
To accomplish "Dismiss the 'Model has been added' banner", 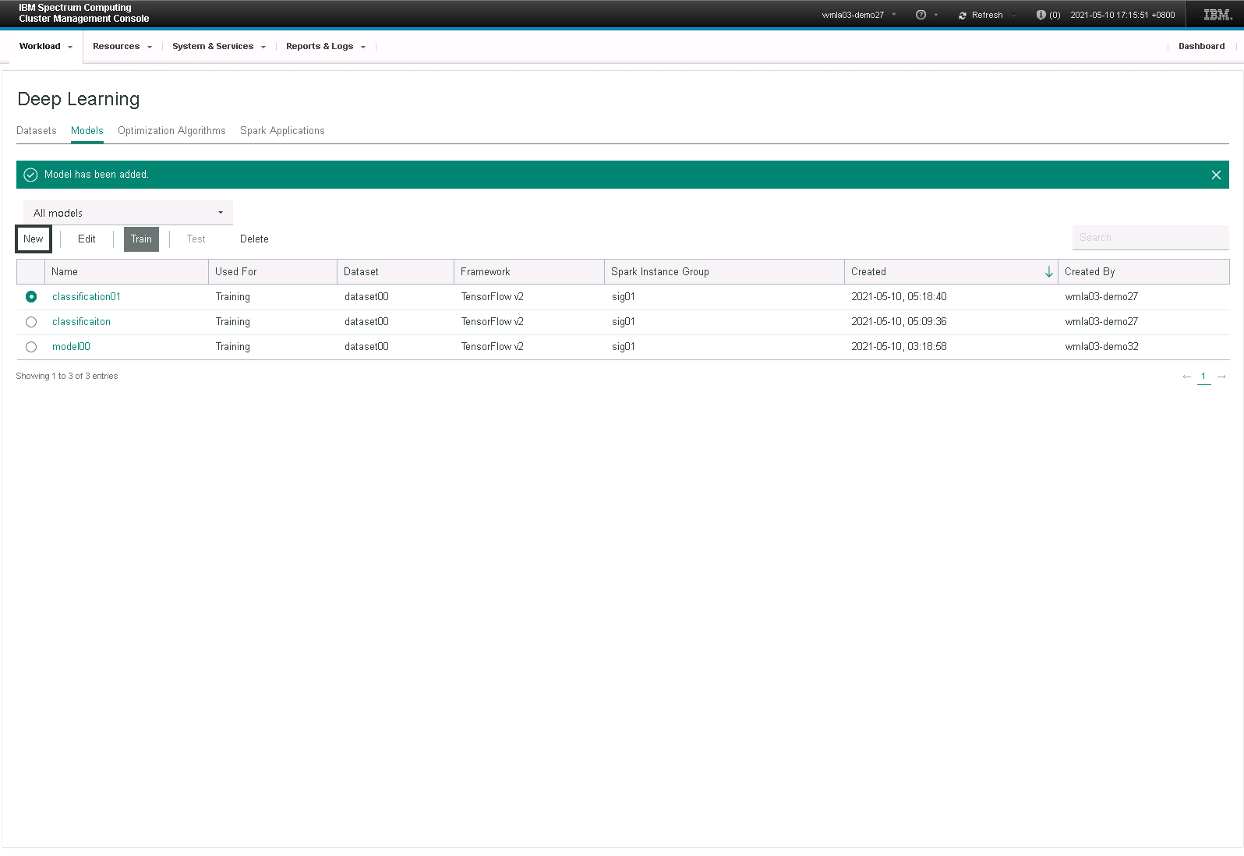I will [x=1216, y=175].
